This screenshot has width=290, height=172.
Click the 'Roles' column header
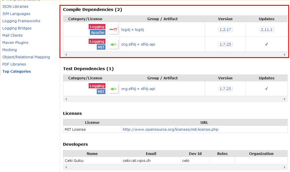click(x=222, y=154)
